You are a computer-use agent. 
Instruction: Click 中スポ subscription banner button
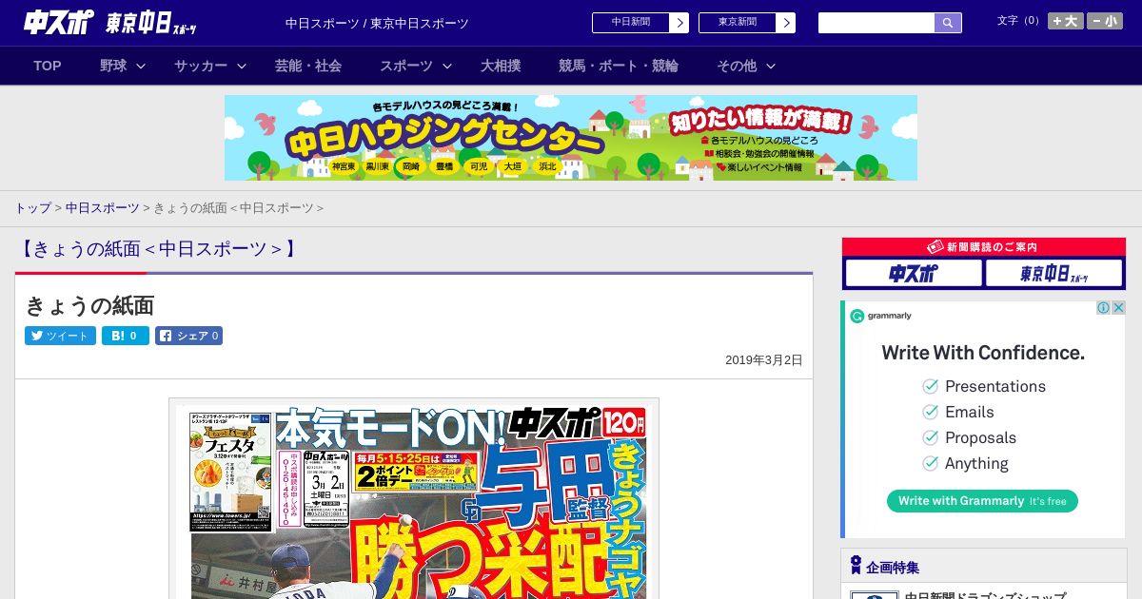click(914, 274)
